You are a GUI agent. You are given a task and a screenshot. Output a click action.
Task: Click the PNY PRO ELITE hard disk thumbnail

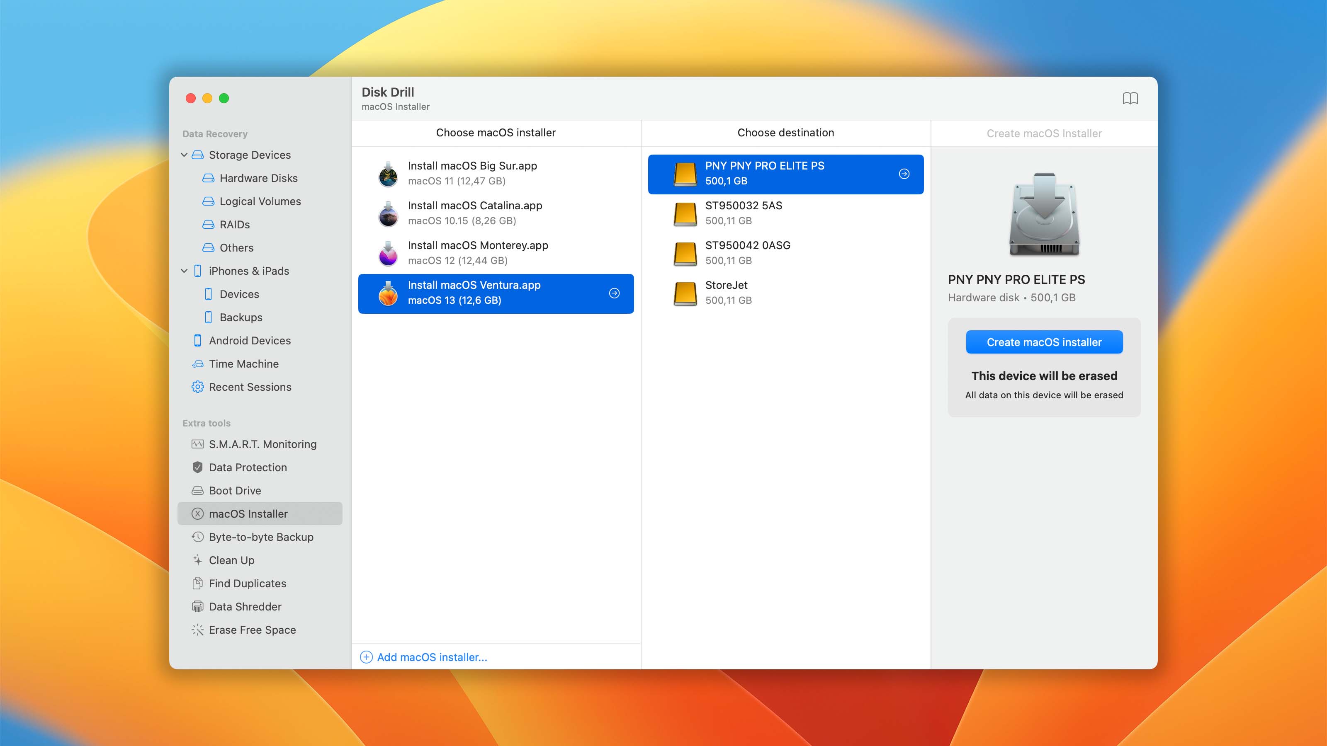click(x=1043, y=215)
